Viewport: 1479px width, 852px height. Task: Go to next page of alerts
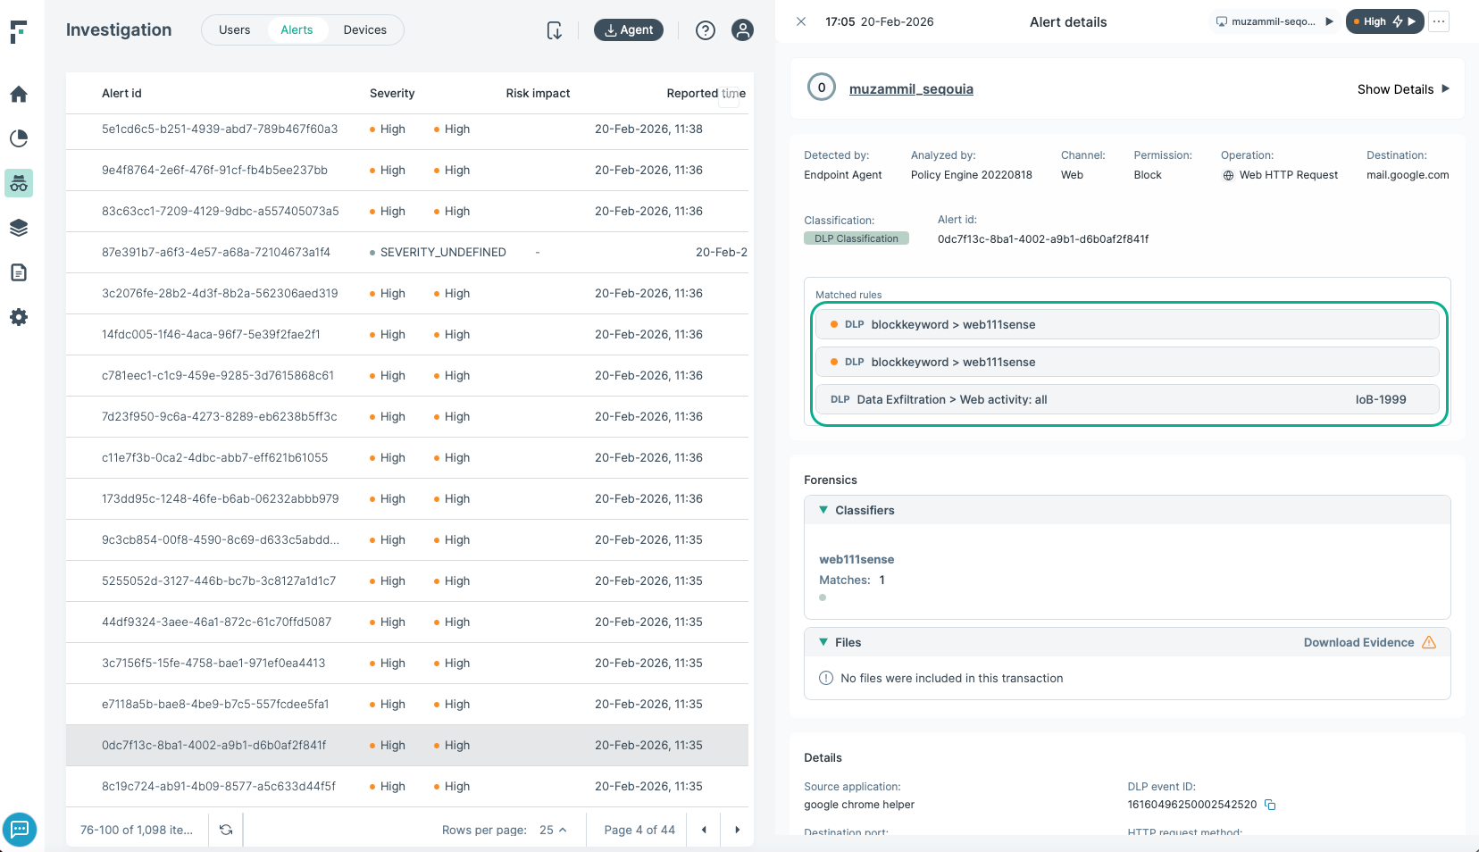[x=737, y=830]
